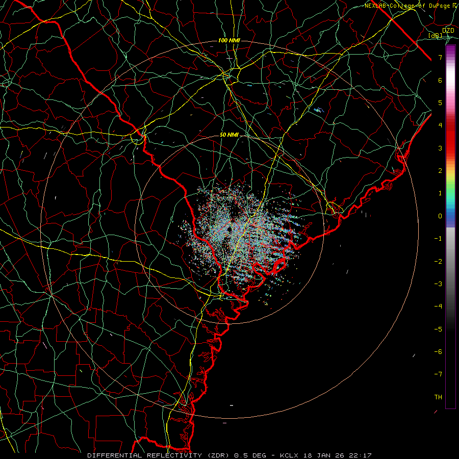Click the "KCLX 18 JAN 26 22:17" timestamp text
Screen dimensions: 459x459
[326, 455]
